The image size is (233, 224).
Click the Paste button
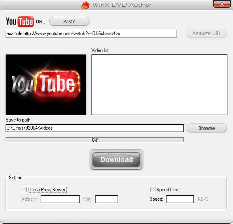tap(69, 21)
